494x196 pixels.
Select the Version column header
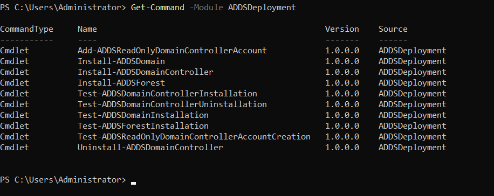[342, 29]
